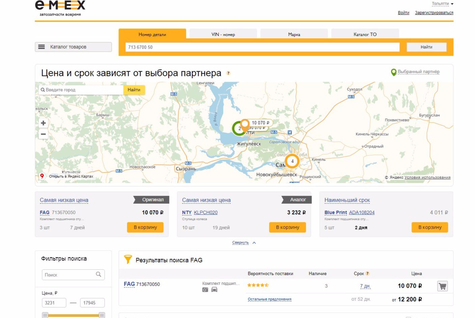The width and height of the screenshot is (475, 318).
Task: Click the Наличие column header
Action: pyautogui.click(x=317, y=273)
